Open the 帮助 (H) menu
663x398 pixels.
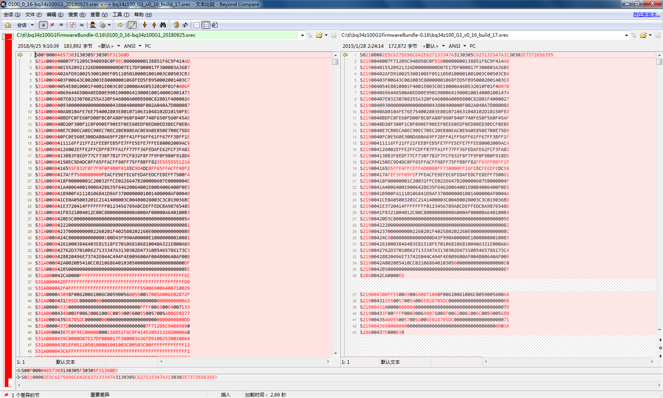pos(142,15)
